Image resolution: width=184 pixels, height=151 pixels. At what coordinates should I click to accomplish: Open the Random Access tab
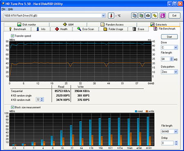[x=112, y=25]
